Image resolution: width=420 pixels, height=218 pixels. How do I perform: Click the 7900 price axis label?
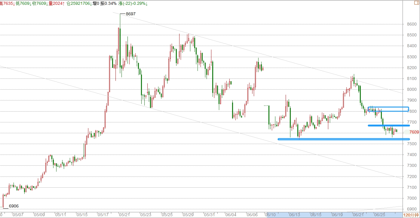[x=412, y=100]
